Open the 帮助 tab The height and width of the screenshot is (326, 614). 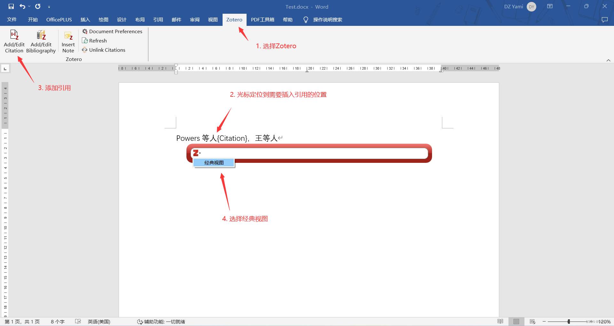tap(288, 19)
